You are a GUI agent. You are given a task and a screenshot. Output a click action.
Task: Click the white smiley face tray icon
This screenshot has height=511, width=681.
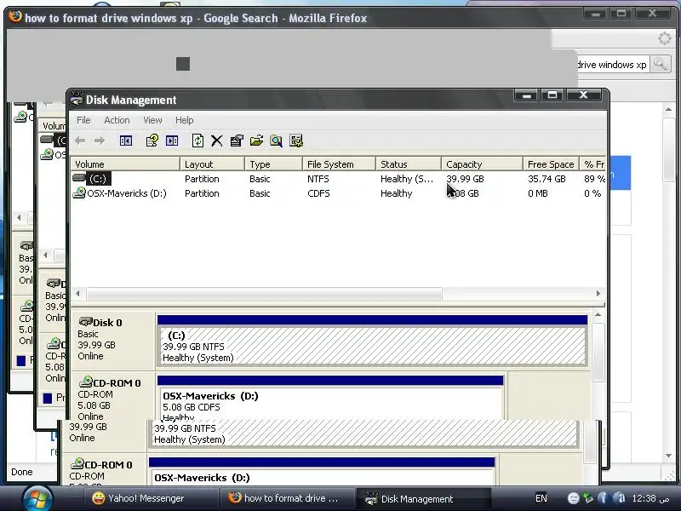pos(573,498)
